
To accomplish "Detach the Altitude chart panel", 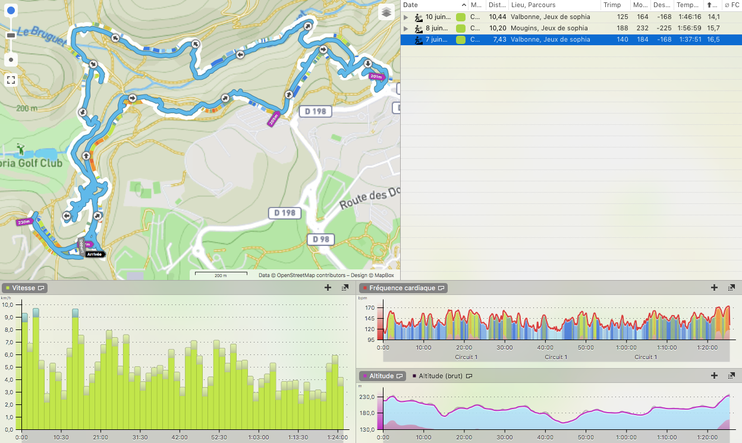I will tap(731, 376).
